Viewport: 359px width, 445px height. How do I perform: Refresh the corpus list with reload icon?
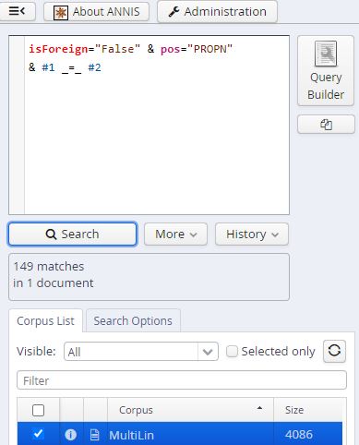pos(334,351)
